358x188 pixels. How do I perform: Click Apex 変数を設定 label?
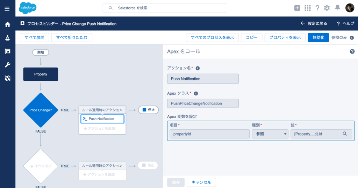(182, 117)
